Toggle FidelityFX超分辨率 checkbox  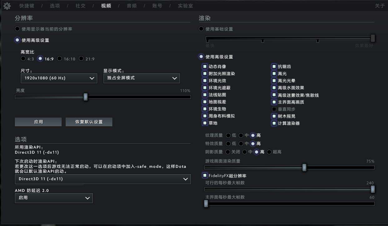tap(205, 176)
